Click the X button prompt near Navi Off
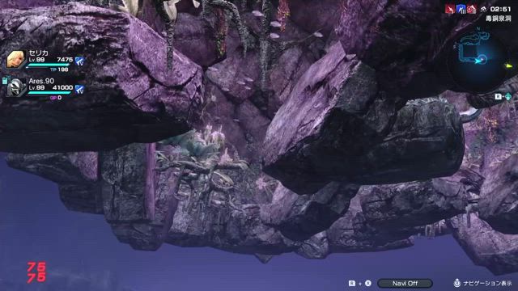Image resolution: width=518 pixels, height=291 pixels. click(x=367, y=283)
